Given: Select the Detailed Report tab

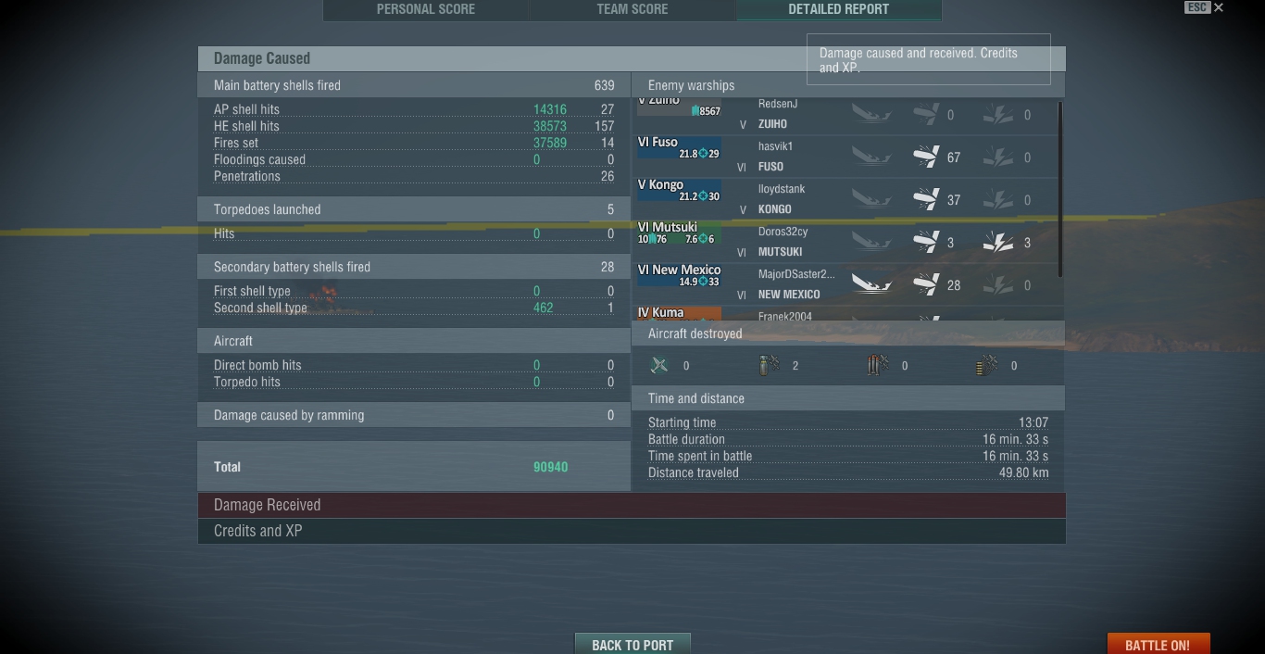Looking at the screenshot, I should (x=839, y=9).
